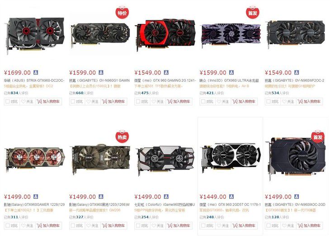
Task: Click the cart icon for ASUS STRIX-GTX960
Action: click(x=39, y=101)
